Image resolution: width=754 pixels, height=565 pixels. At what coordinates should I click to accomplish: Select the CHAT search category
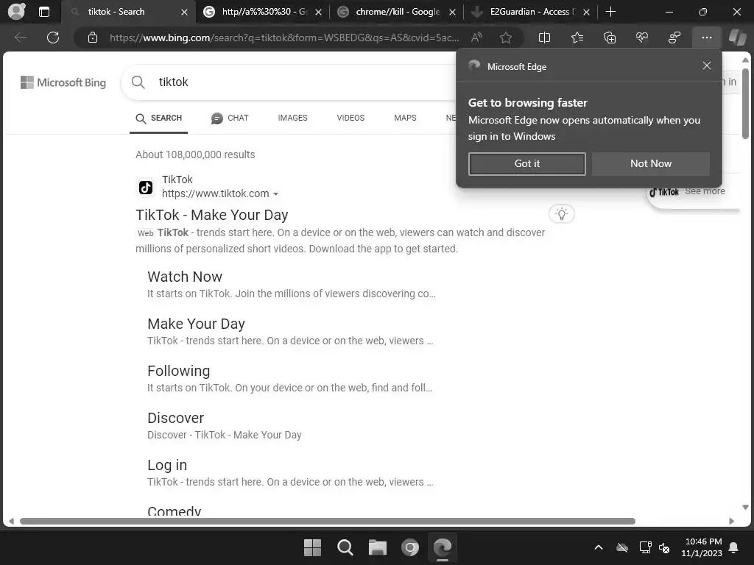230,118
